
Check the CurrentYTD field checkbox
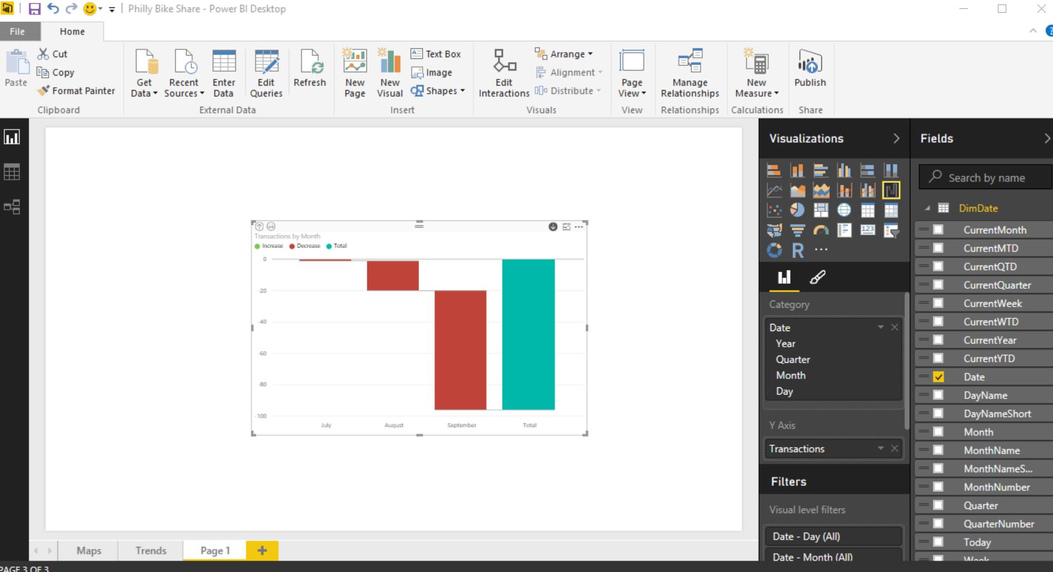point(938,358)
